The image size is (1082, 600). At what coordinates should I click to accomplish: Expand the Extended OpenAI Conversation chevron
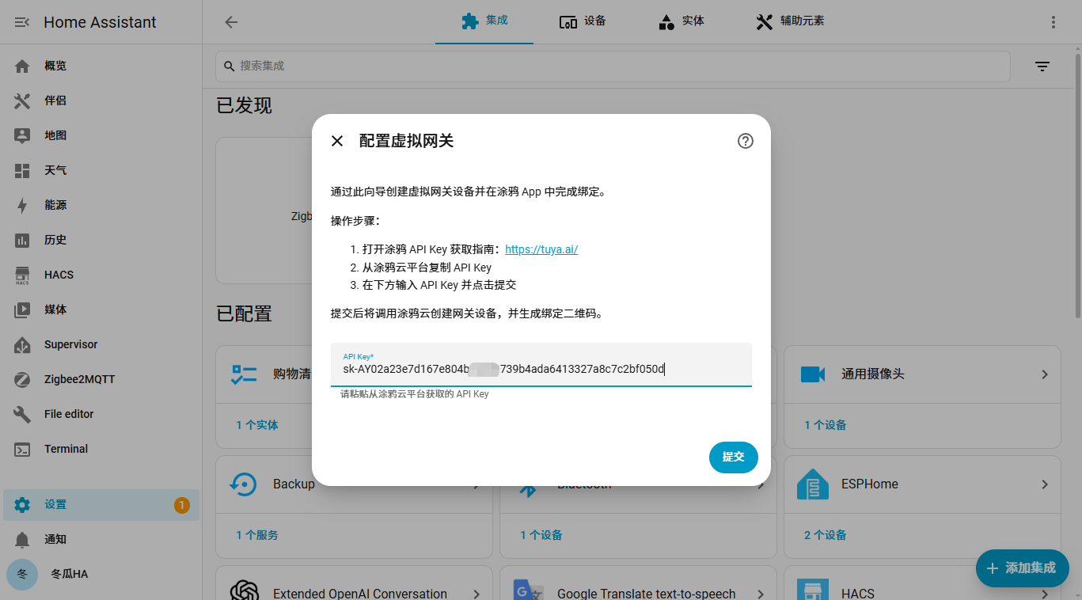pos(476,594)
